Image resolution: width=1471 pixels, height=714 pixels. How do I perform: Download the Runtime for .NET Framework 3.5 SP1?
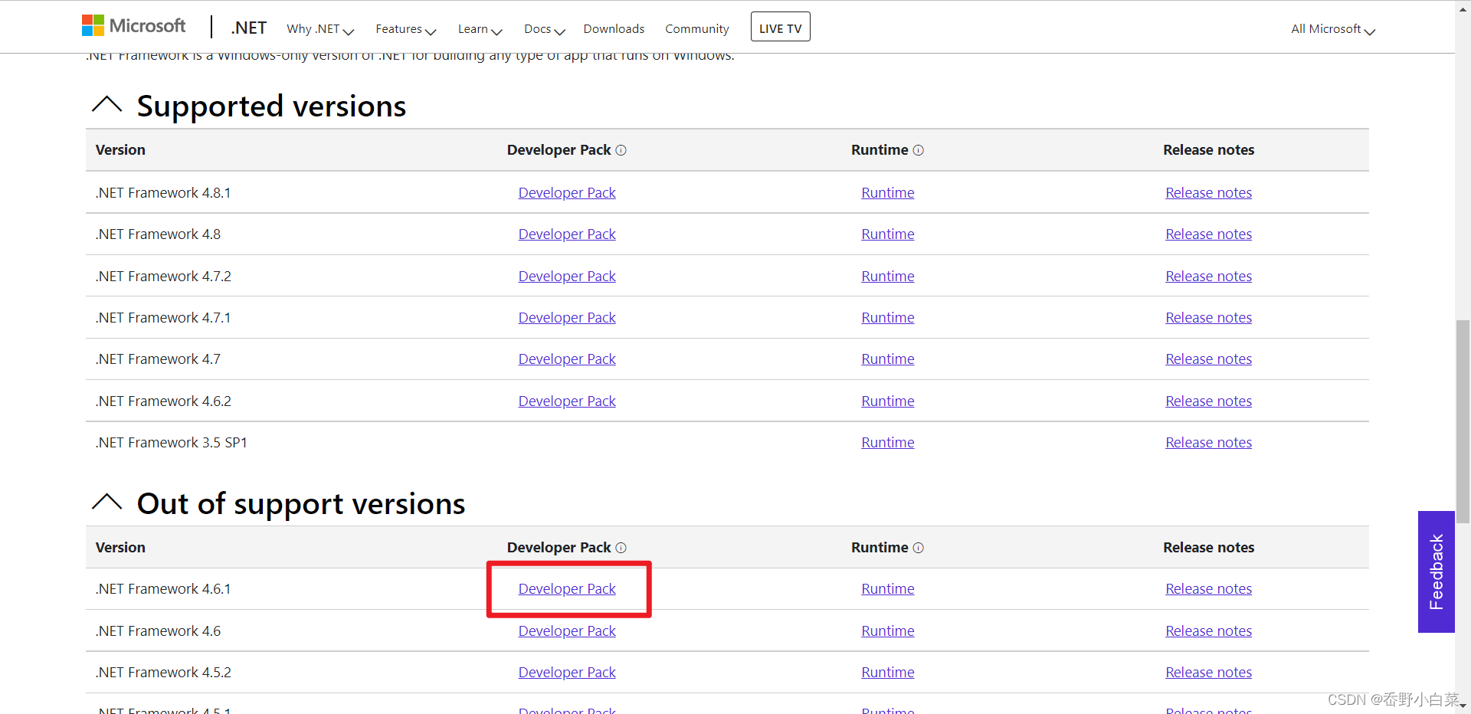coord(887,442)
